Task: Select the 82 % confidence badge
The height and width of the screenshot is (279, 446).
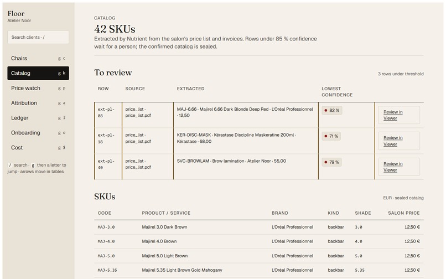Action: point(331,111)
